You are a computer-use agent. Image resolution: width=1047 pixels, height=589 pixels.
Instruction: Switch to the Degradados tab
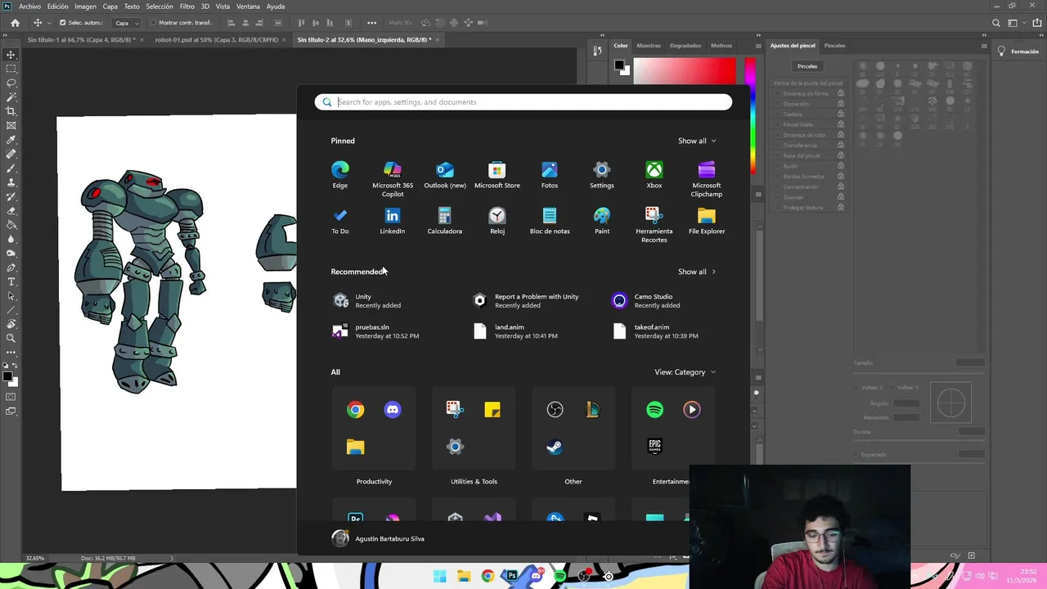pyautogui.click(x=685, y=46)
